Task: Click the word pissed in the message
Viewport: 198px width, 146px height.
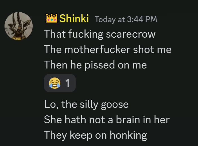Action: [100, 65]
